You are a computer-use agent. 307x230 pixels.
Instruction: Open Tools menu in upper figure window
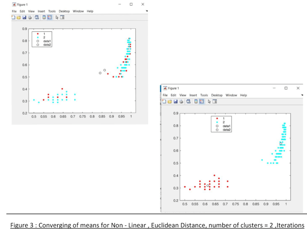(52, 11)
